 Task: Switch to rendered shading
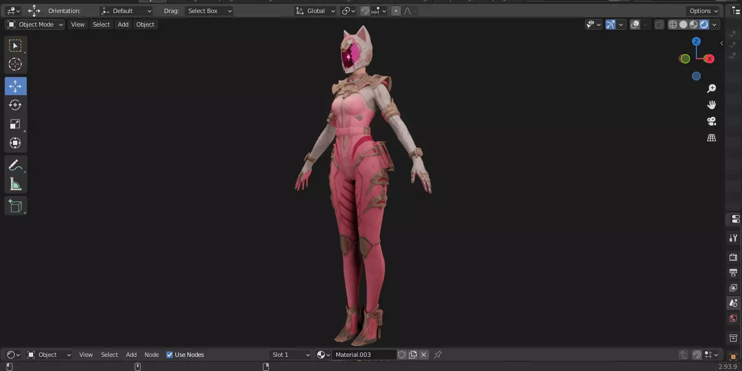[704, 24]
